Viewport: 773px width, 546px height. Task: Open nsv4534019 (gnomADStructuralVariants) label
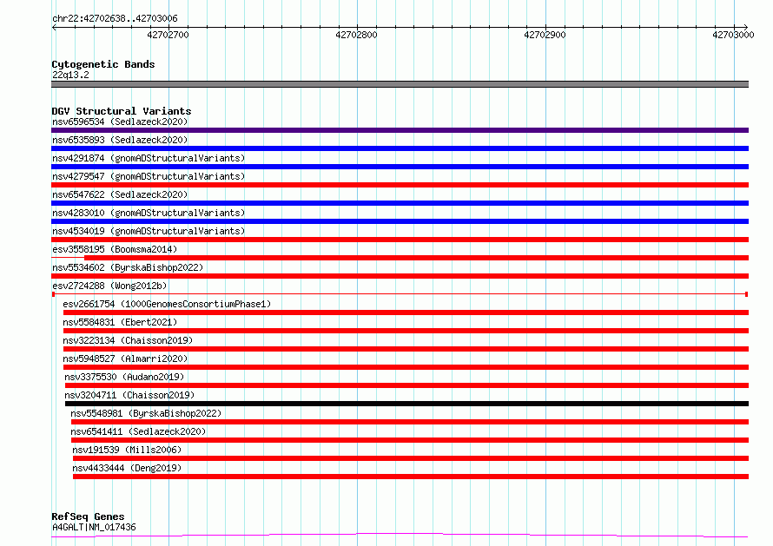(x=149, y=231)
